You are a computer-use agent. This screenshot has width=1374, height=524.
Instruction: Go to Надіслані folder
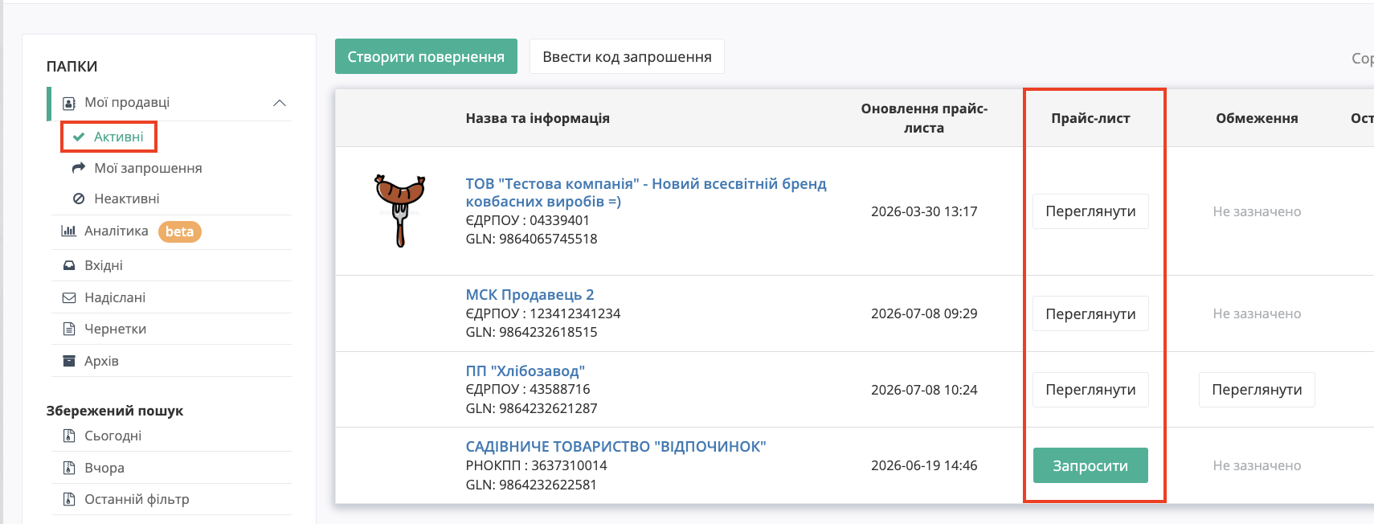[115, 297]
